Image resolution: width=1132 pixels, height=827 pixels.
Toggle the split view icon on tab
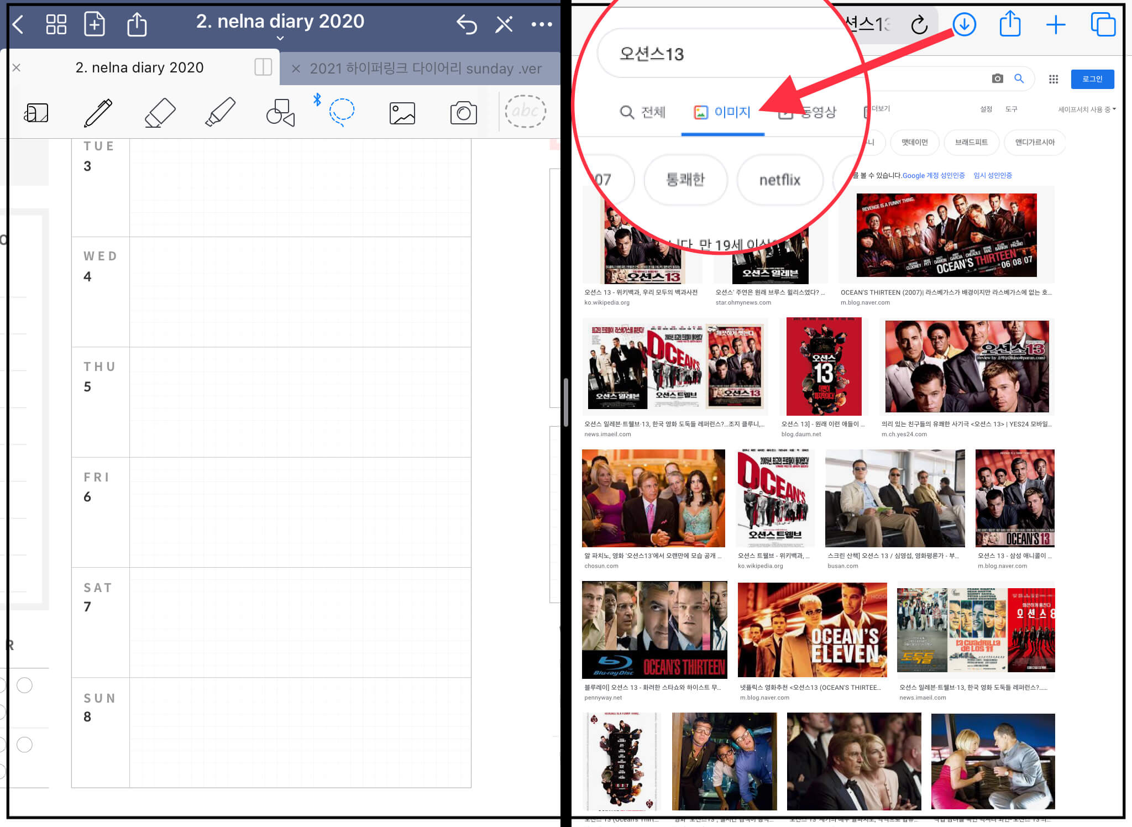pos(263,67)
